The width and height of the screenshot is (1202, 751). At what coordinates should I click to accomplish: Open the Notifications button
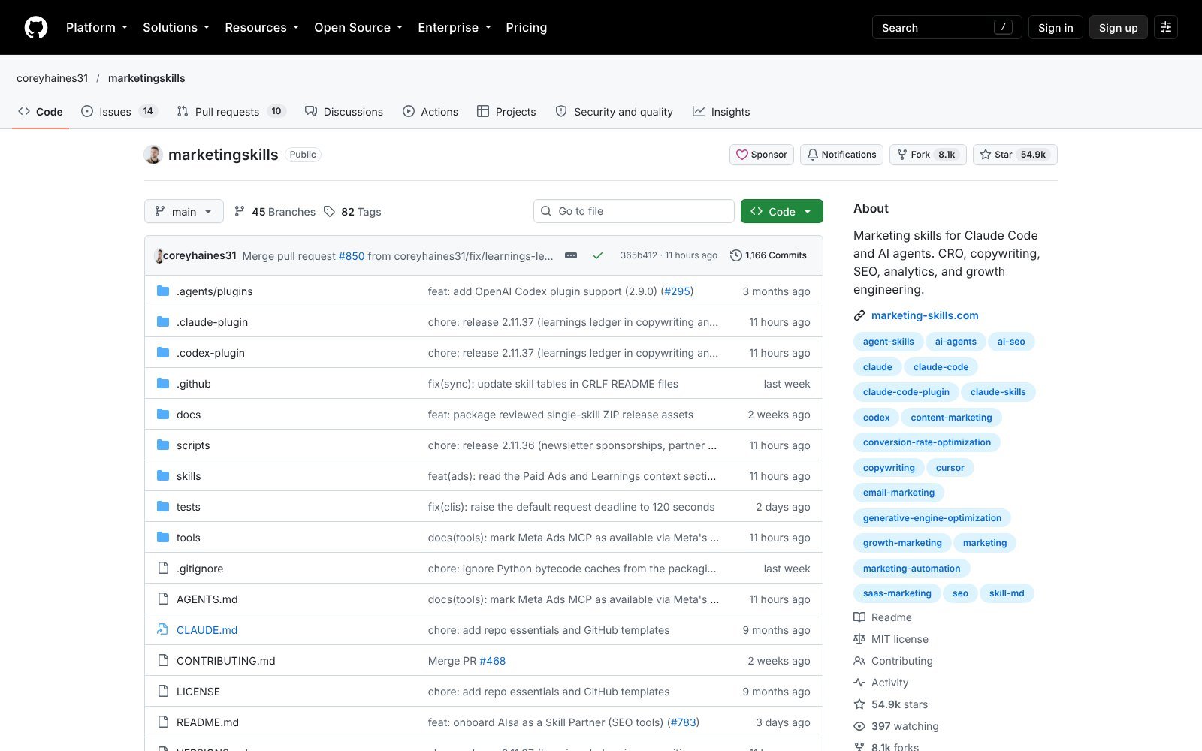click(x=841, y=155)
